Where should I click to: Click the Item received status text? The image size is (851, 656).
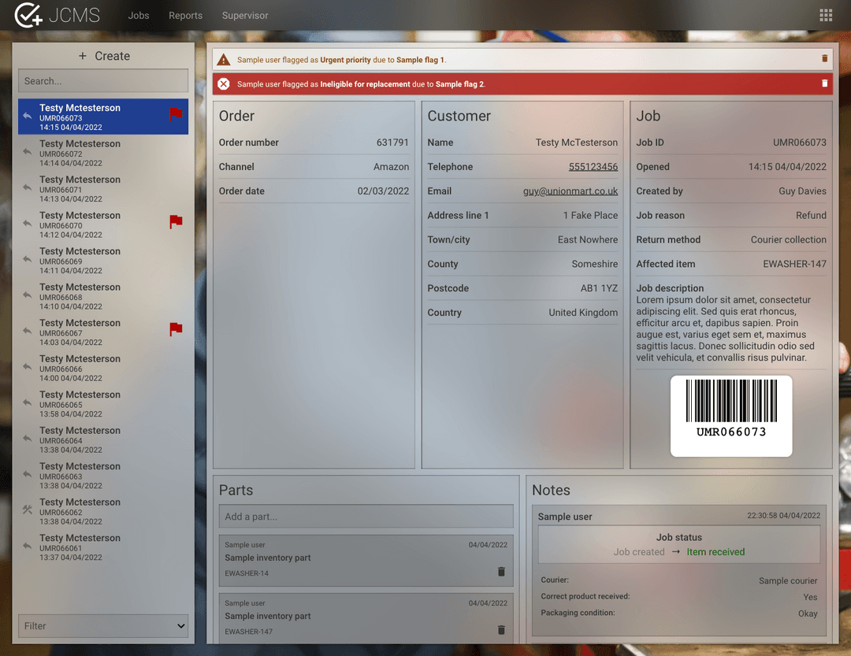(715, 552)
